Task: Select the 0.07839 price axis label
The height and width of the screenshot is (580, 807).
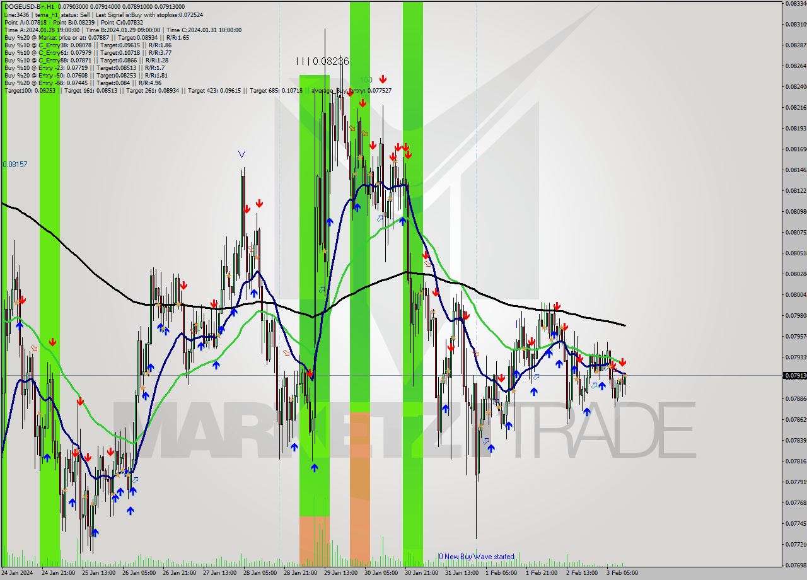Action: tap(796, 440)
